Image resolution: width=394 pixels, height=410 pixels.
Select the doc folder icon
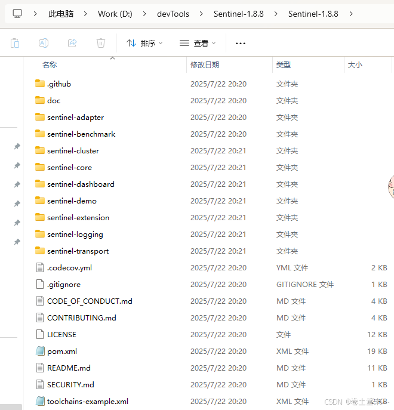pyautogui.click(x=40, y=100)
